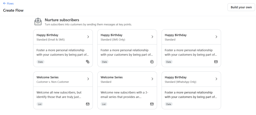Expand Happy Birthday WhatsApp Only chevron
The width and height of the screenshot is (256, 115).
(216, 79)
